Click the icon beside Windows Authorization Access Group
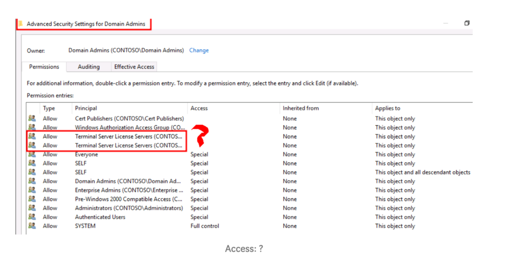509x270 pixels. (32, 128)
